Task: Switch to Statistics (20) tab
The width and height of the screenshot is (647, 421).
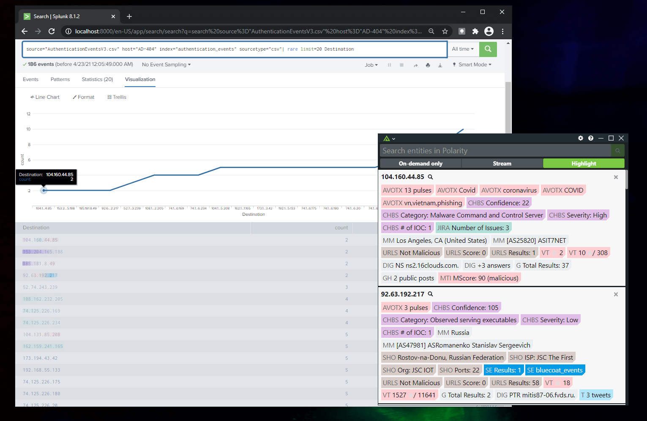Action: pos(98,79)
